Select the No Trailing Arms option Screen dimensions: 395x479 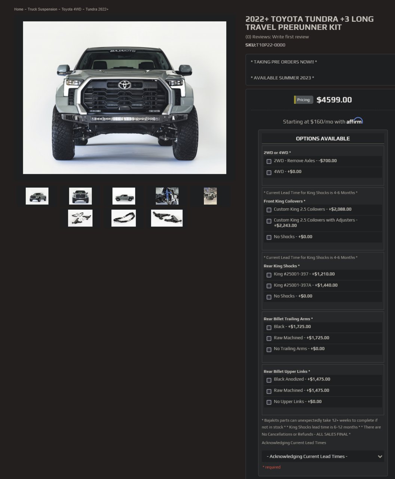click(x=269, y=349)
